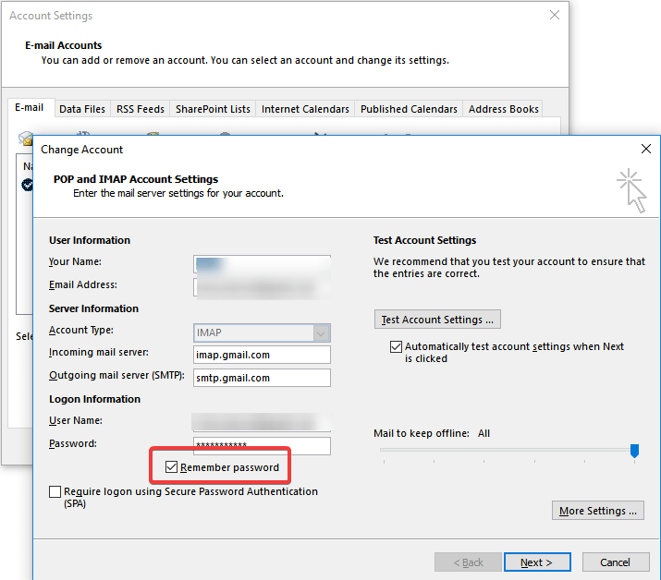Click the account icon in the accounts list

(28, 185)
